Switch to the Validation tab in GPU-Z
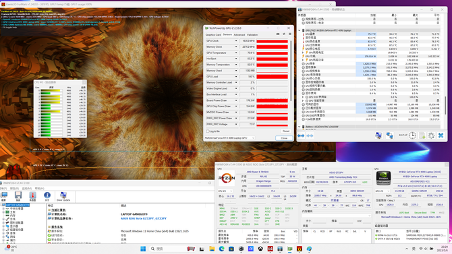The image size is (452, 254). pos(252,35)
